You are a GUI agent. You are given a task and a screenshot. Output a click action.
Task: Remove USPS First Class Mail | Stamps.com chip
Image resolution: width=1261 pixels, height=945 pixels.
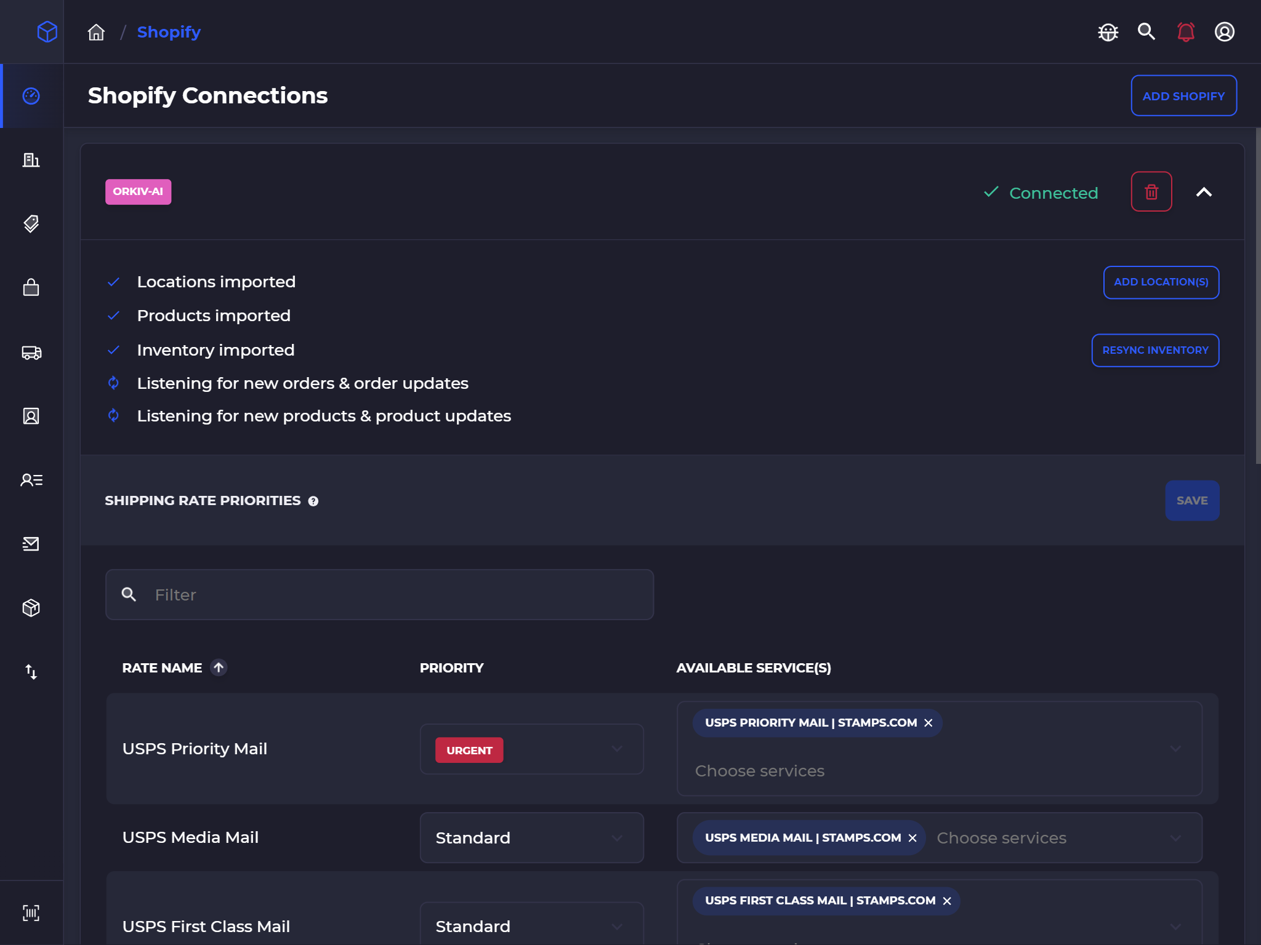pos(947,901)
